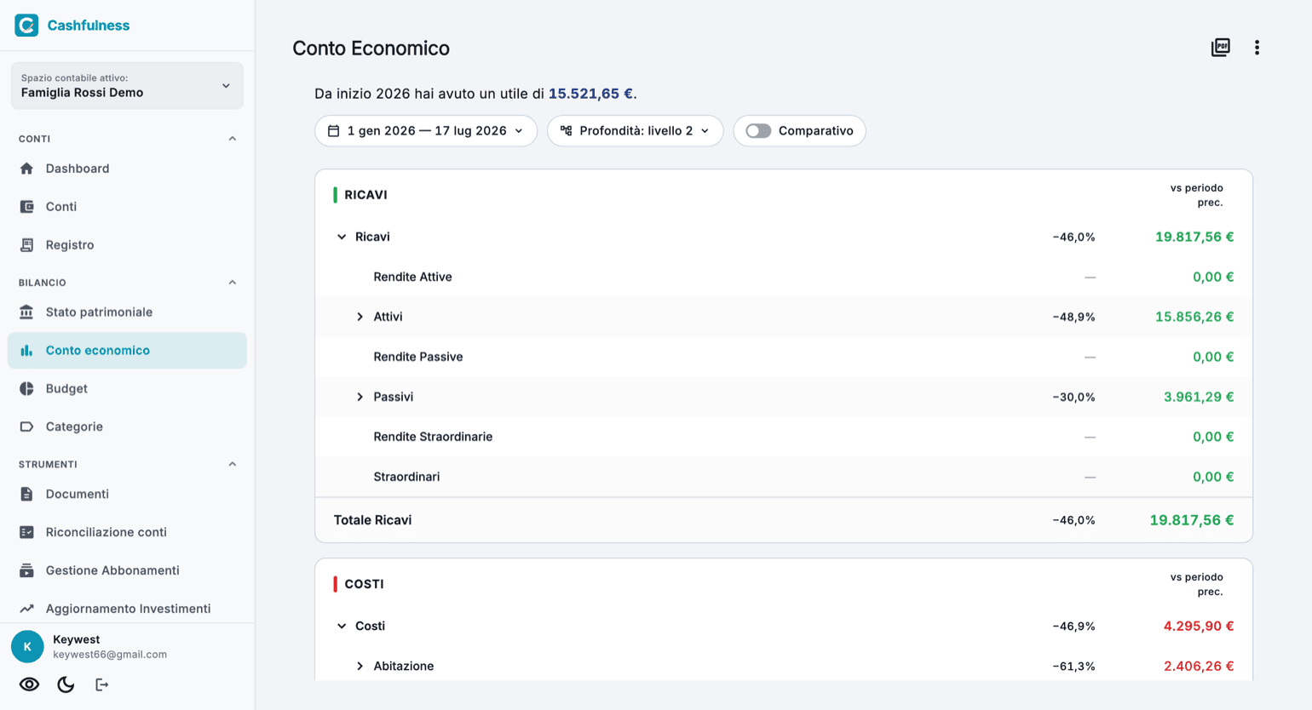Open Documenti in sidebar
The image size is (1312, 710).
(x=127, y=494)
